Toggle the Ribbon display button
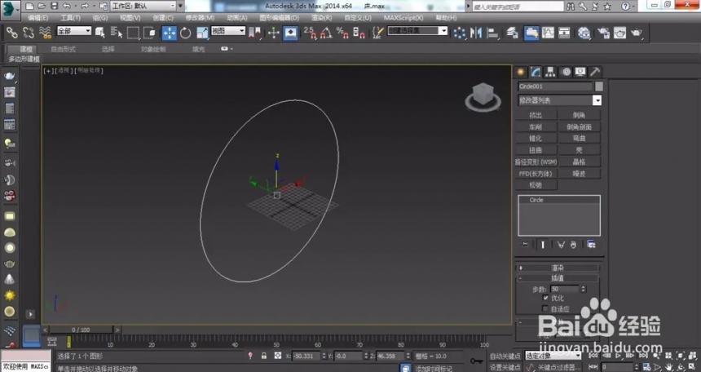Image resolution: width=701 pixels, height=372 pixels. [531, 33]
